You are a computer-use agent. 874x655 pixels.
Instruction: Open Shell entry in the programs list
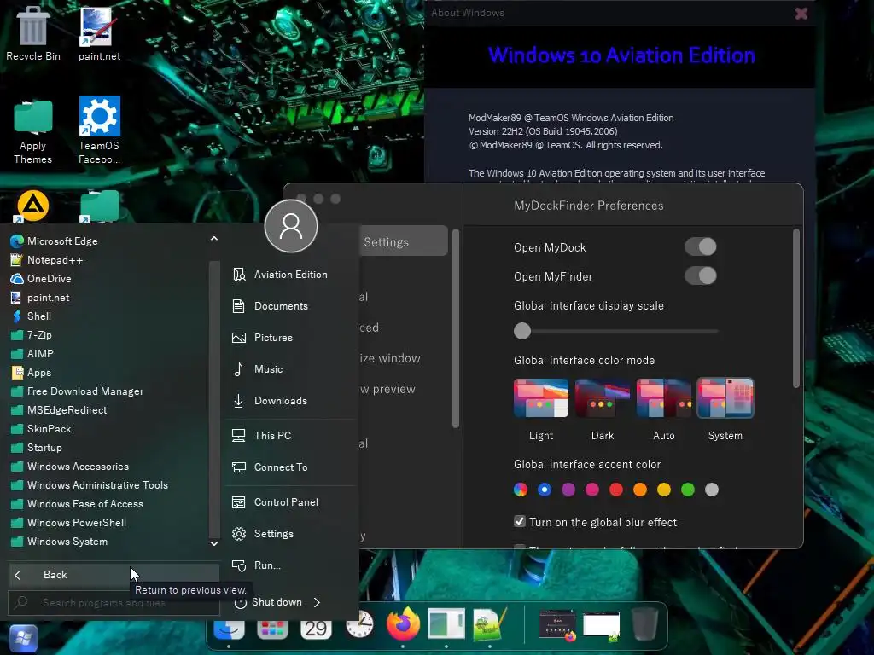click(32, 316)
